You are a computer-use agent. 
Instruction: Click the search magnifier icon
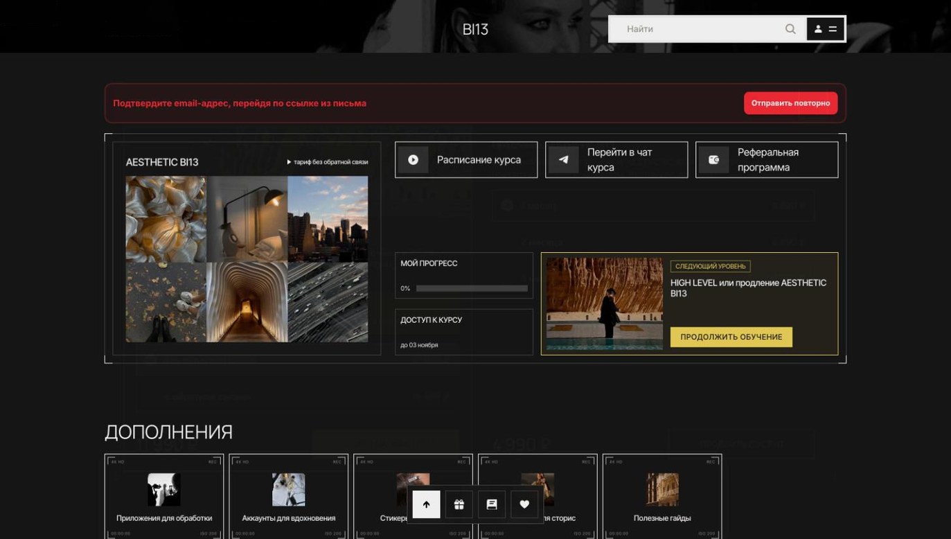[790, 29]
